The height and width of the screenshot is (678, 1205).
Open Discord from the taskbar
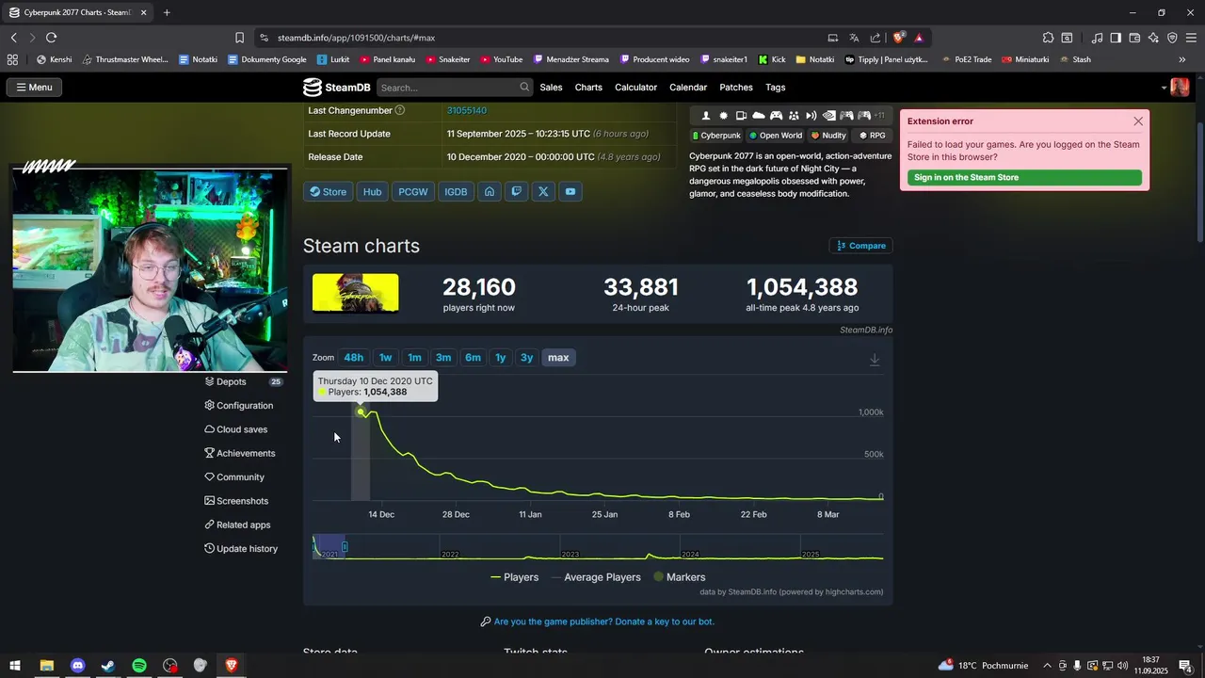[78, 666]
